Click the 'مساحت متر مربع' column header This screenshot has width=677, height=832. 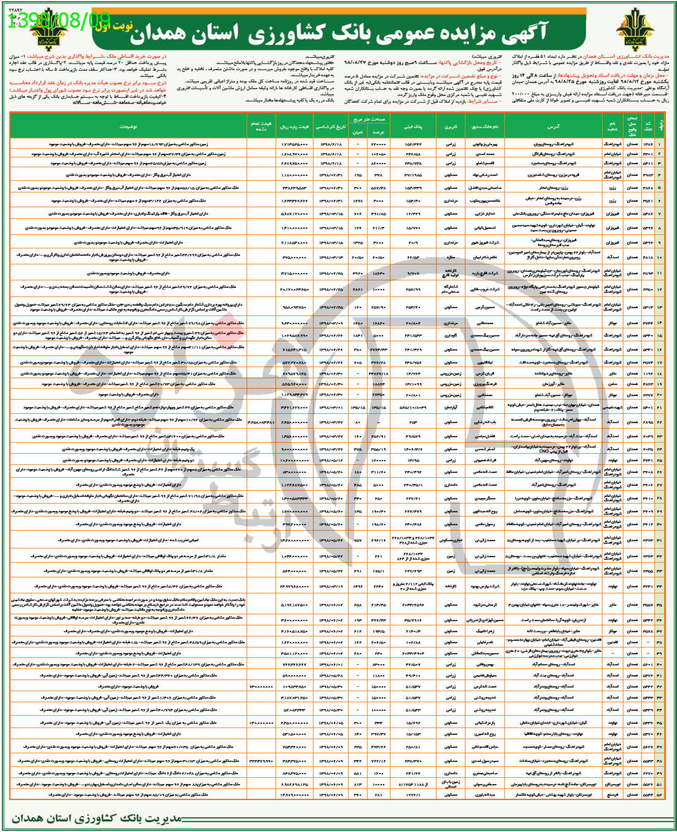[368, 119]
